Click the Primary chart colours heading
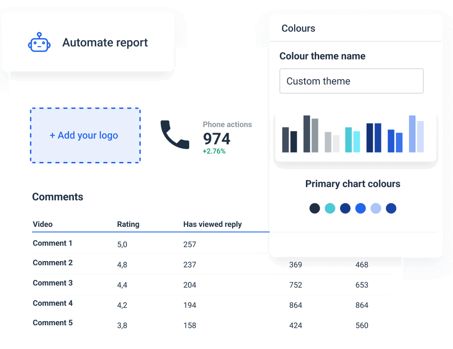 (x=353, y=184)
